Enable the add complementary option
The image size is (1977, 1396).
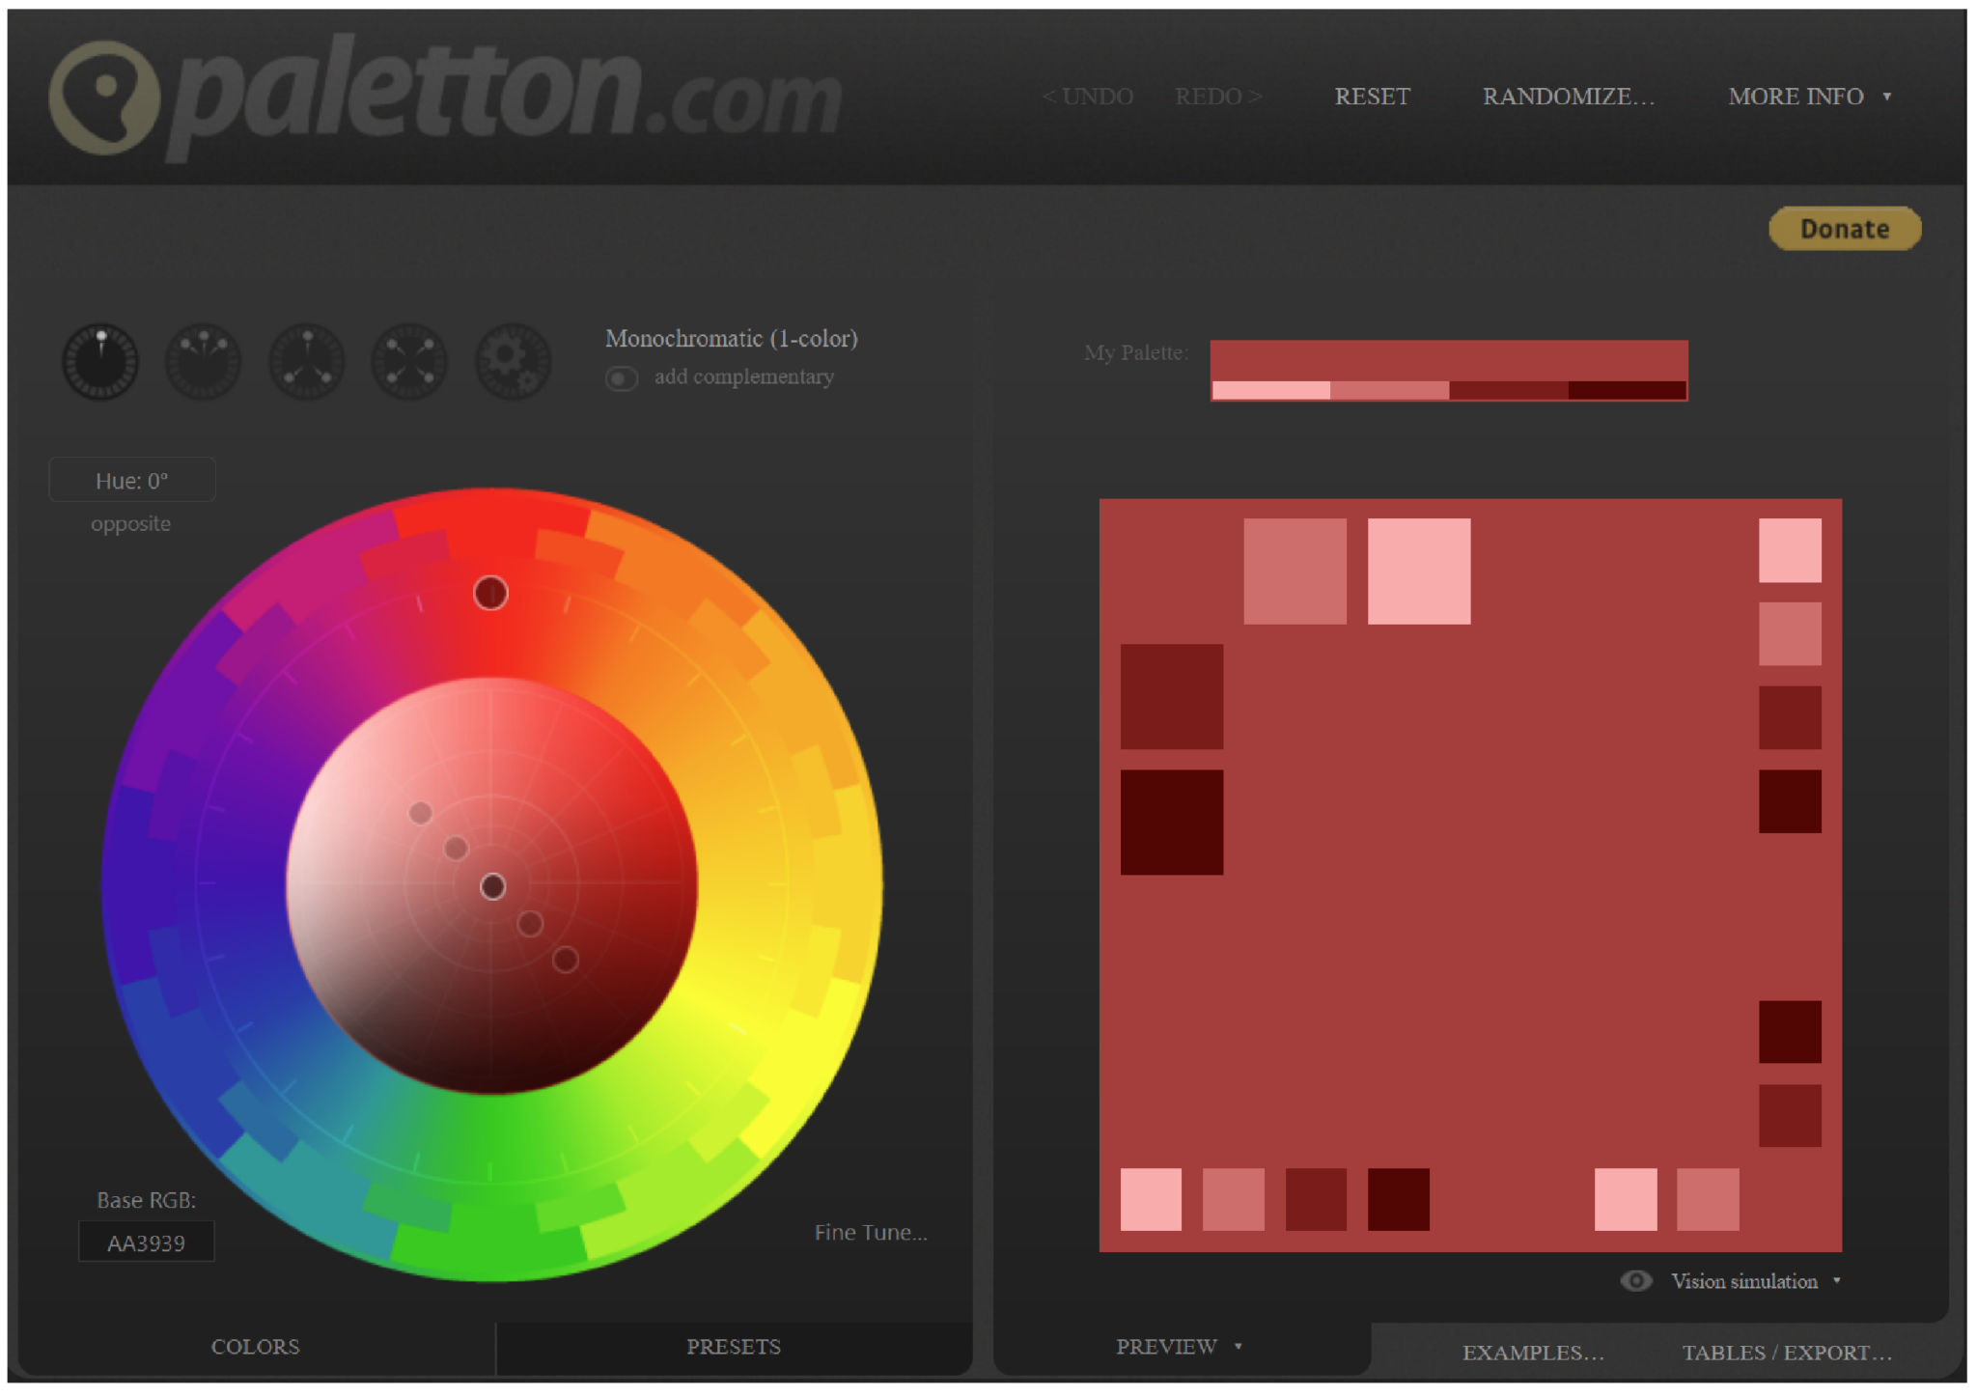click(622, 377)
